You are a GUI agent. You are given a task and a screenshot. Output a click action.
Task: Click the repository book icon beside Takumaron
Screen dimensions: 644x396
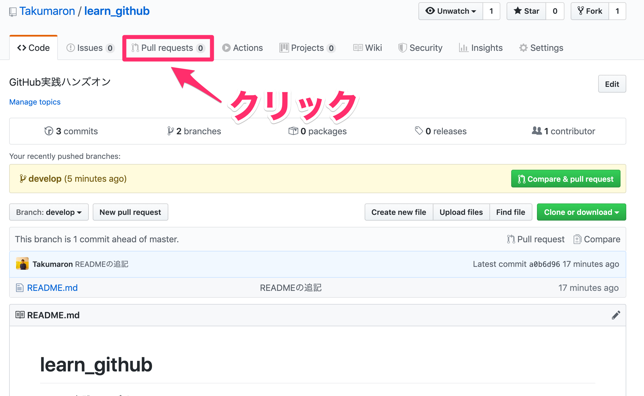pyautogui.click(x=13, y=12)
